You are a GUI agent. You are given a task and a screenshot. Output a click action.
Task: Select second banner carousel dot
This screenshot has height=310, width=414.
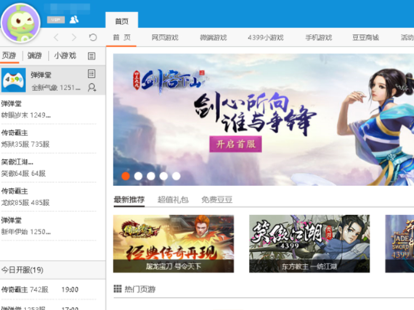coord(138,176)
